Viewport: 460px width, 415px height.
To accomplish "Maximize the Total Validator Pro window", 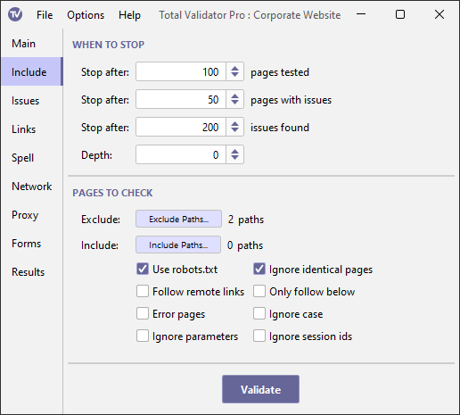I will tap(400, 14).
